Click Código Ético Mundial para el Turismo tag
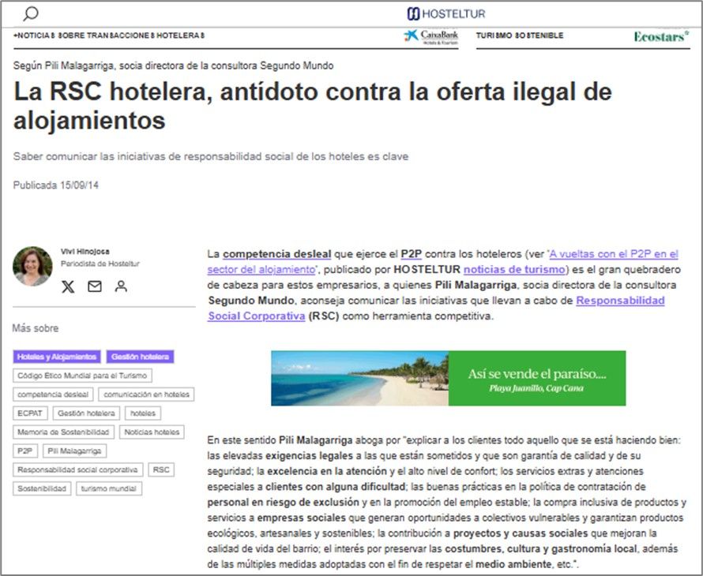Viewport: 703px width, 576px height. click(82, 376)
